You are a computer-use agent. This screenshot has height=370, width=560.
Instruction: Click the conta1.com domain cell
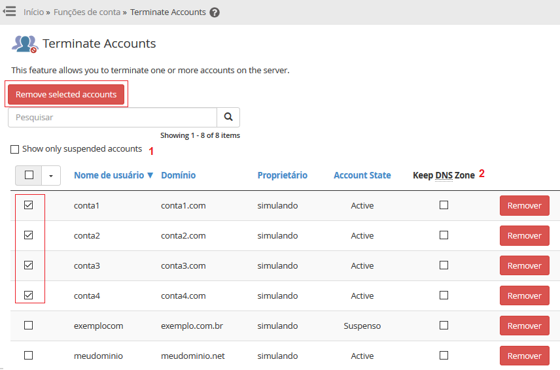[x=183, y=205]
